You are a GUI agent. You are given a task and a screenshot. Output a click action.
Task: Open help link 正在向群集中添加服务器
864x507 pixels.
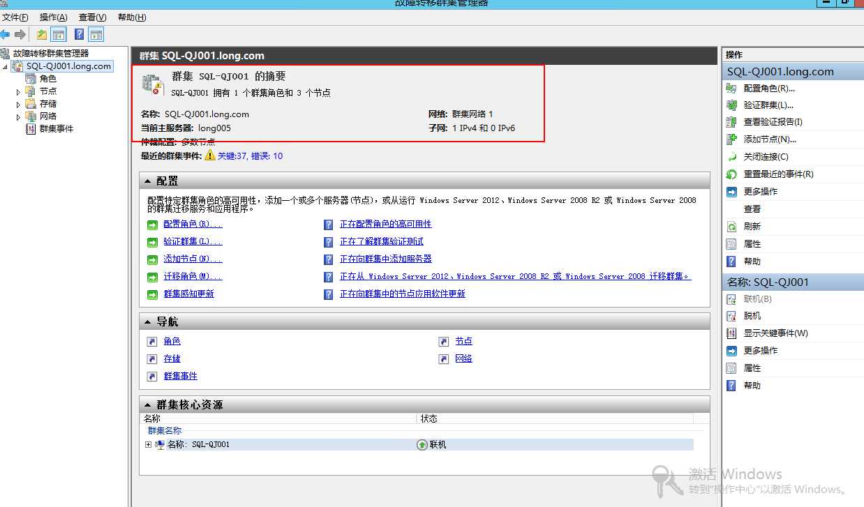click(385, 259)
